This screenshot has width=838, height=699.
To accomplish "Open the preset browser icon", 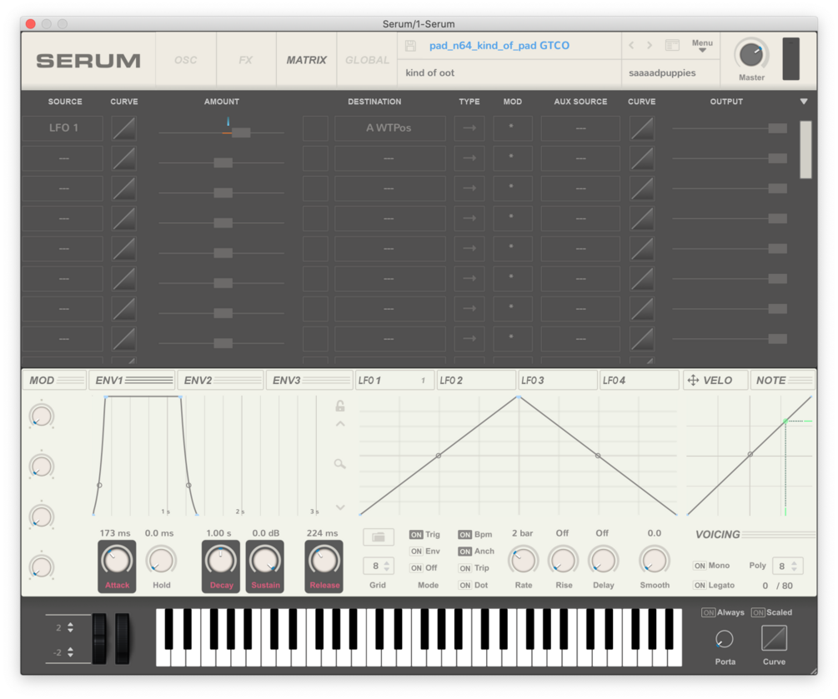I will point(672,45).
